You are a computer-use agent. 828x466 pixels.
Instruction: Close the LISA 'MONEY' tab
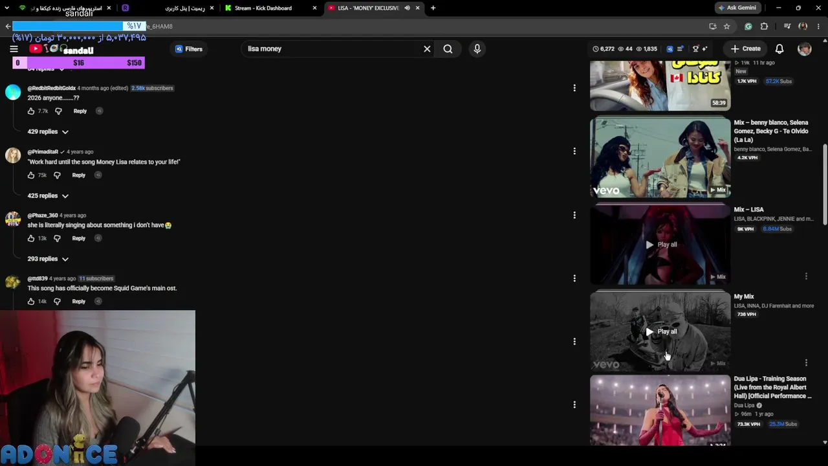[418, 8]
